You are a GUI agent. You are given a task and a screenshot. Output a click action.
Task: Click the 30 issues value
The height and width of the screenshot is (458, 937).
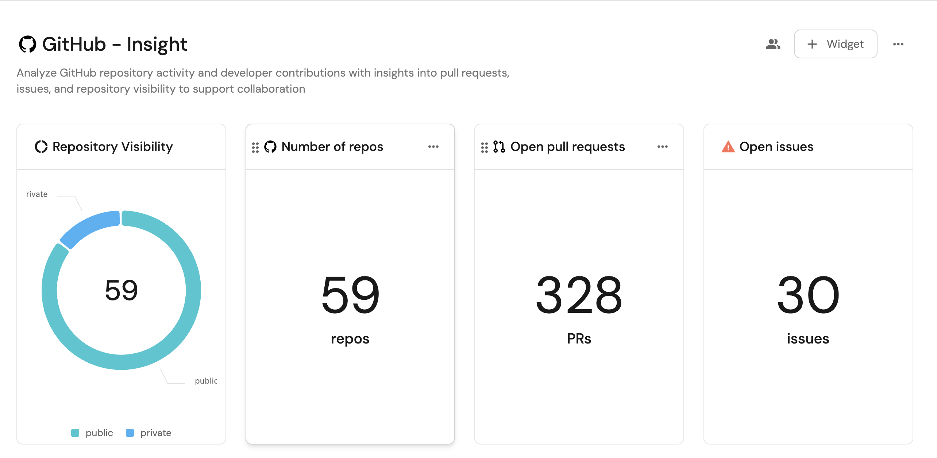point(808,295)
